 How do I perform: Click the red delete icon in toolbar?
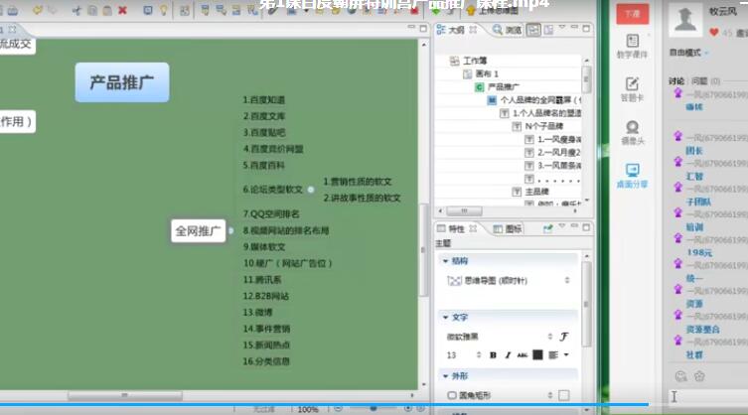point(122,11)
